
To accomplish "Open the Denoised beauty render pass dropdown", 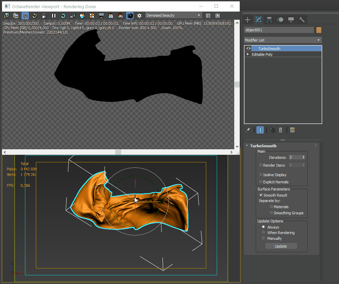I will point(173,16).
